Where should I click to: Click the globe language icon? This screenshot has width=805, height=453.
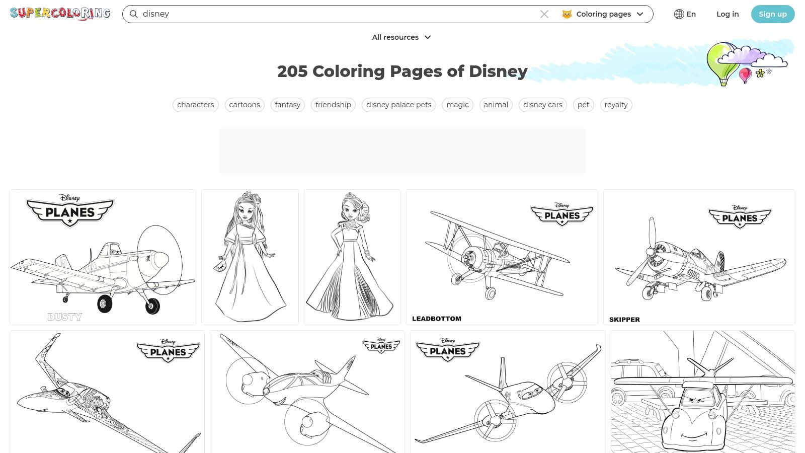pyautogui.click(x=679, y=14)
